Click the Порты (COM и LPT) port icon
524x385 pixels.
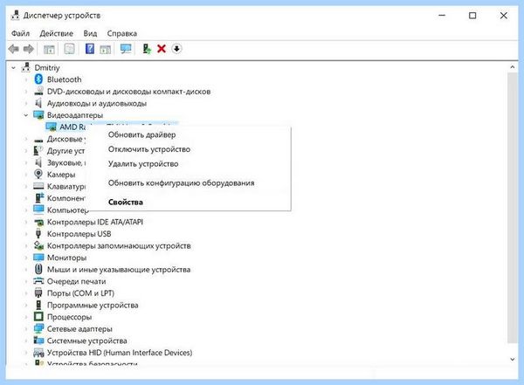pyautogui.click(x=38, y=292)
